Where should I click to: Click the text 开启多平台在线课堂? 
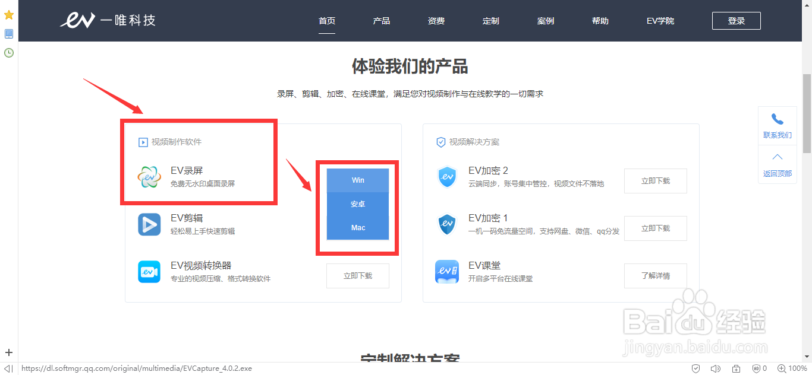[501, 279]
